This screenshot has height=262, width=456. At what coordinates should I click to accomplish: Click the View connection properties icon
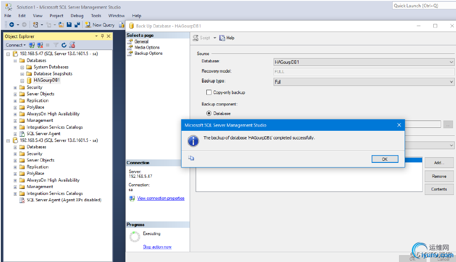click(x=132, y=198)
